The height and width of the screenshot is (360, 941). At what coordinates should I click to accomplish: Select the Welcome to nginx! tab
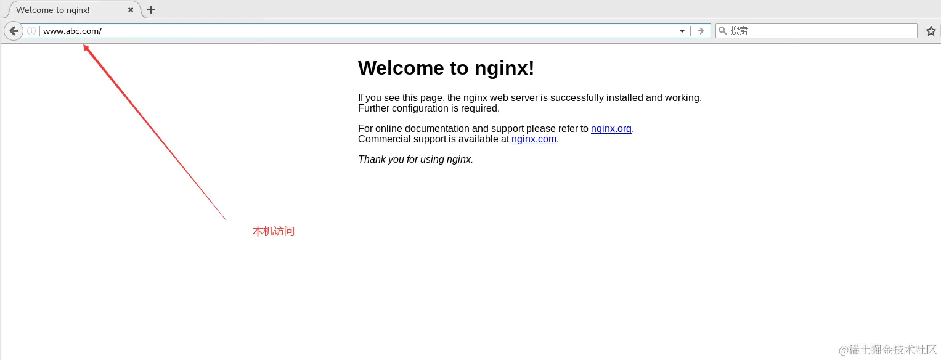pos(73,10)
